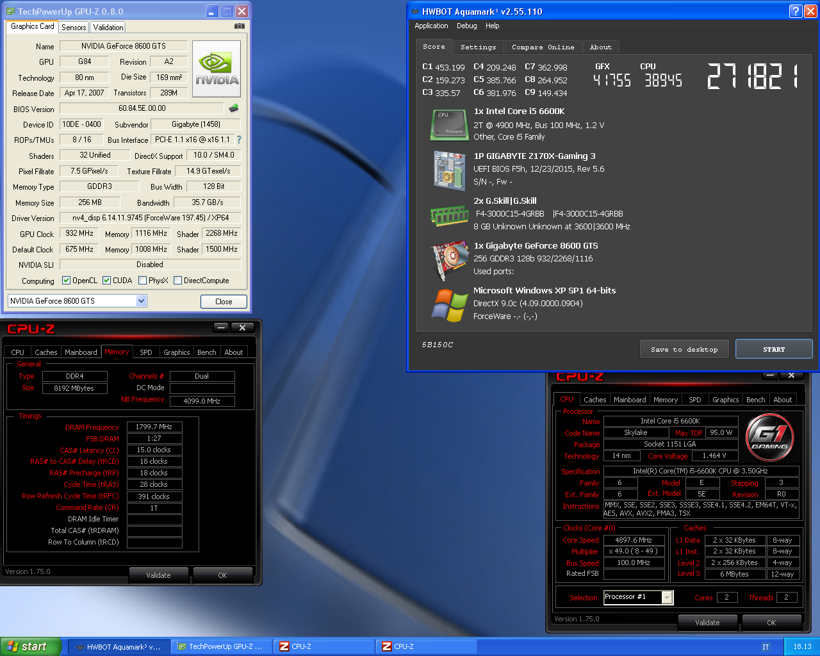
Task: Click the DRAM Frequency value field
Action: point(154,427)
